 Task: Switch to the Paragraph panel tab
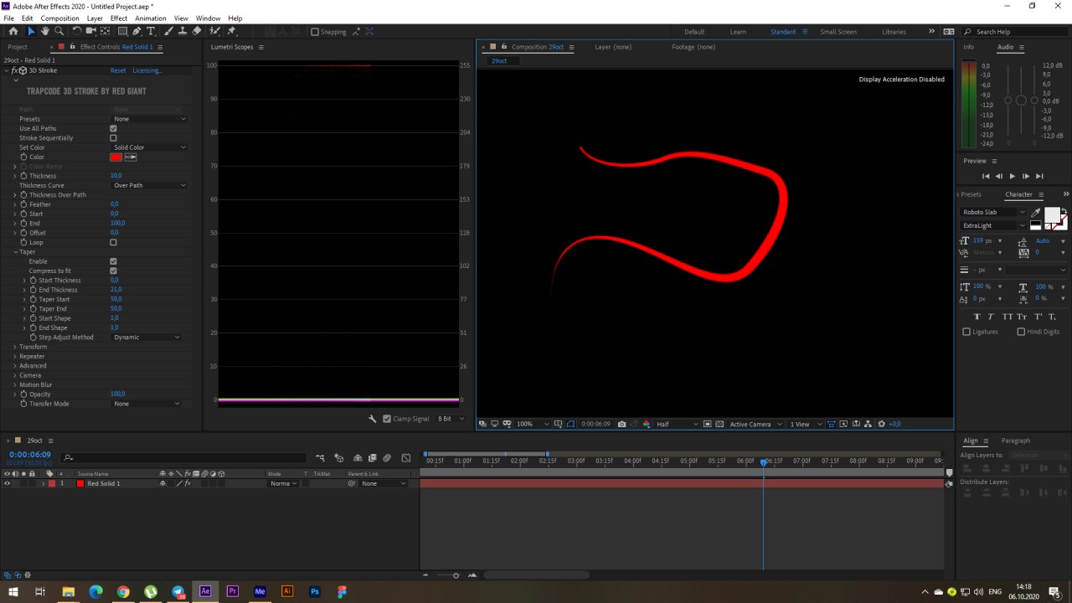coord(1016,441)
